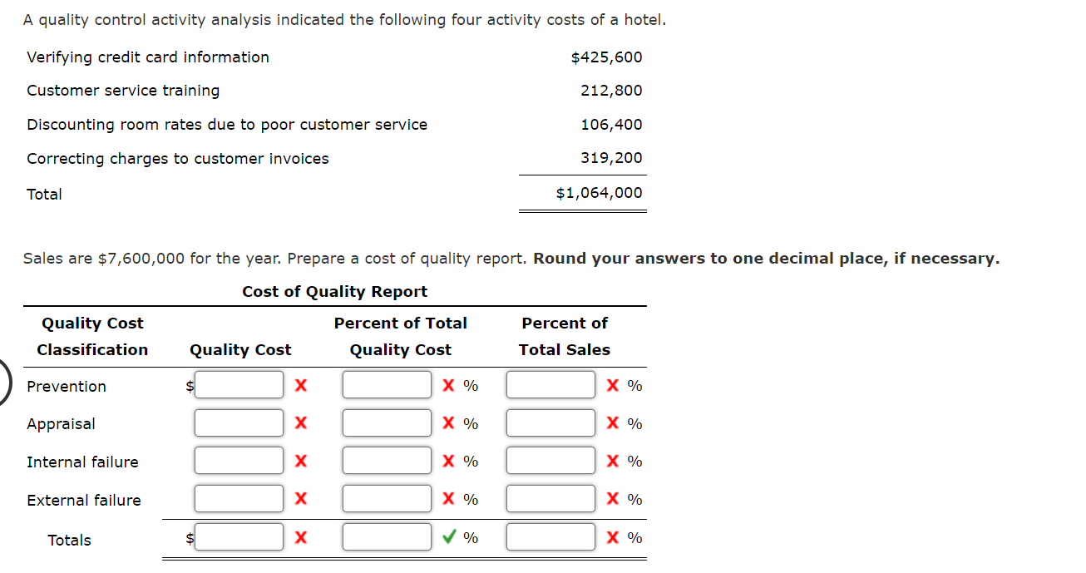
Task: Select Appraisal quality cost input box
Action: pyautogui.click(x=239, y=422)
